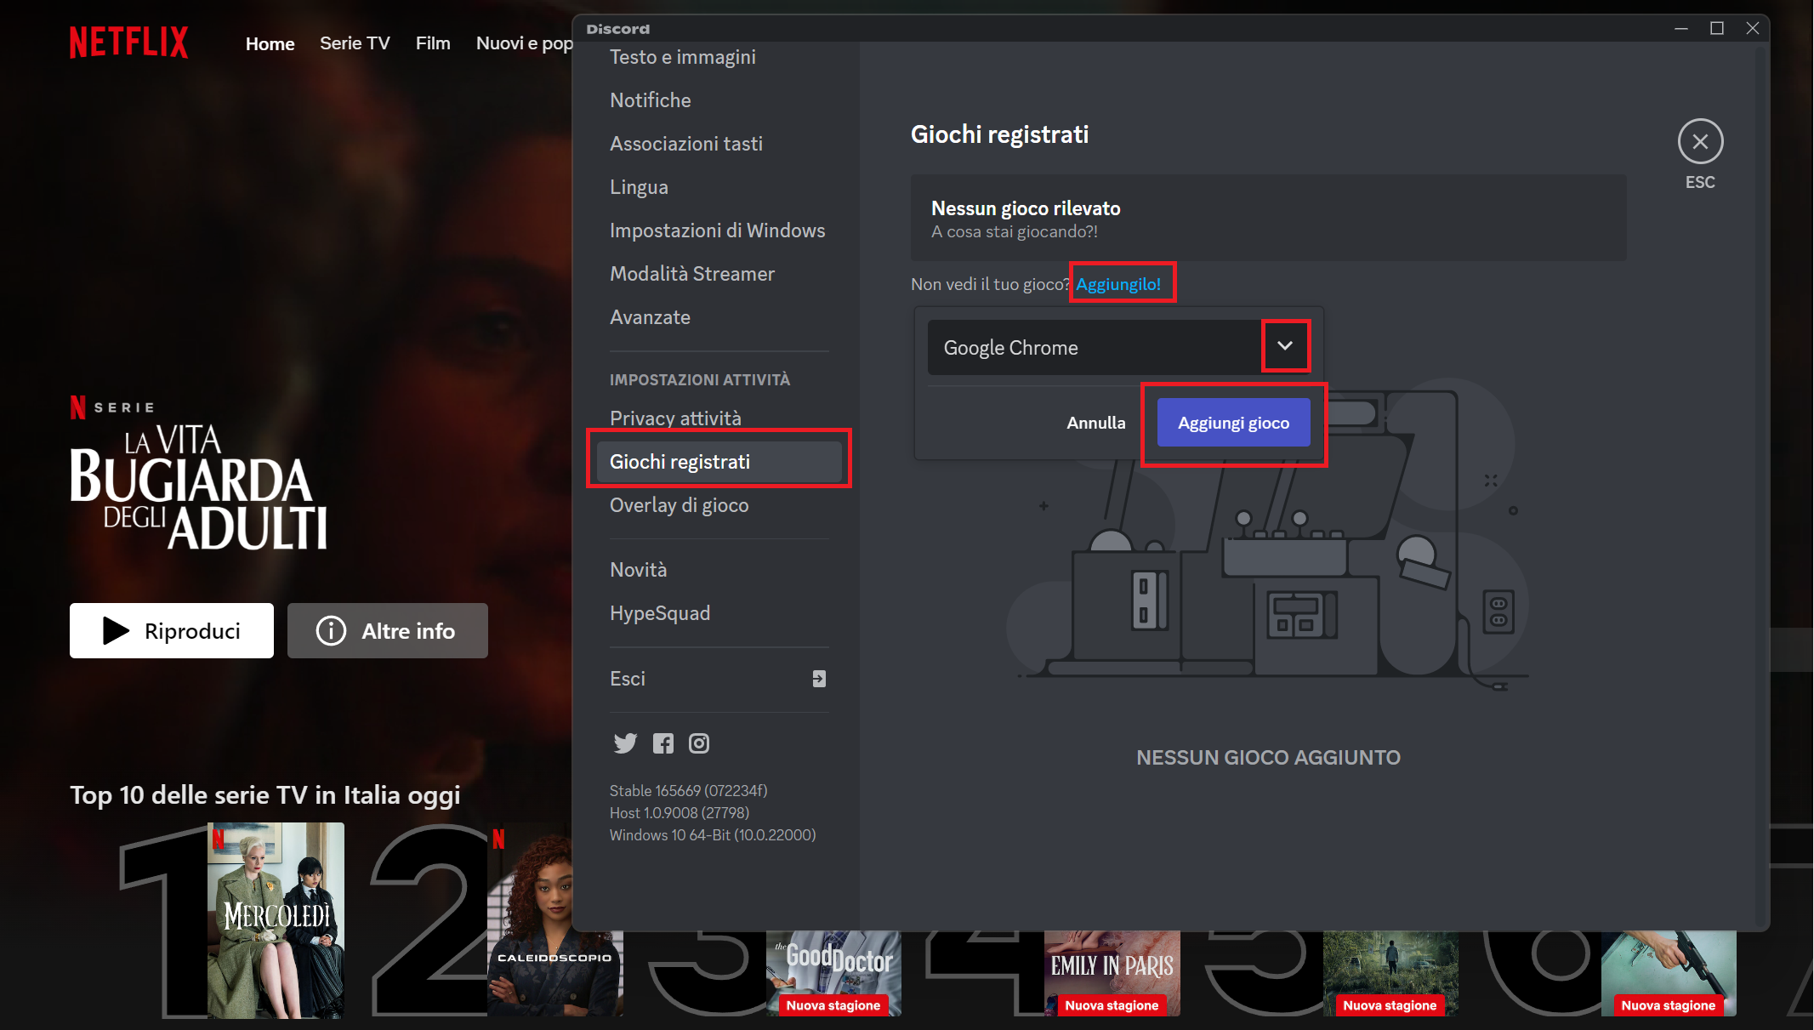Switch to Modalità Streamer settings

coord(691,273)
